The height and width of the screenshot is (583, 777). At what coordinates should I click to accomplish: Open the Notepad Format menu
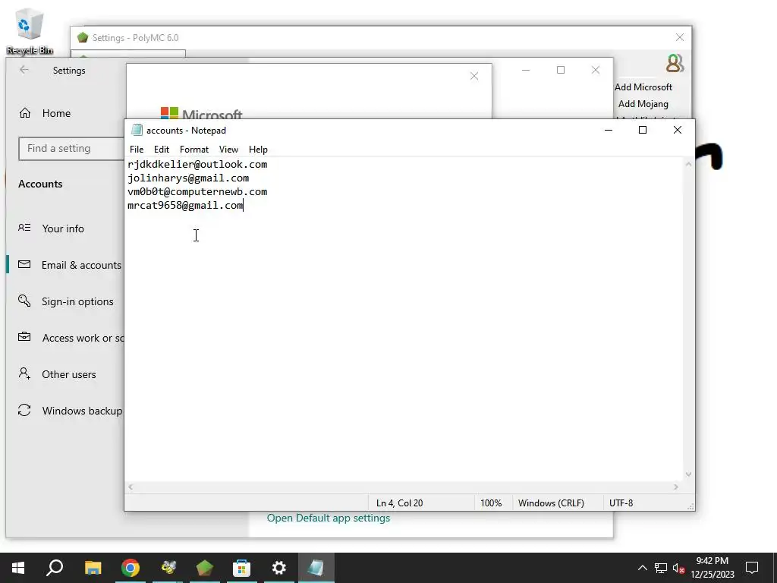(x=194, y=150)
